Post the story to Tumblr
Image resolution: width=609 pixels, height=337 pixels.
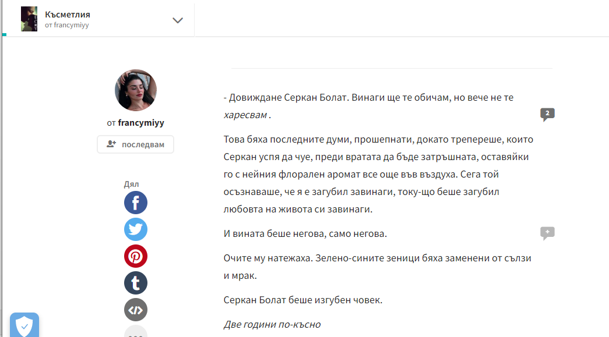coord(136,283)
